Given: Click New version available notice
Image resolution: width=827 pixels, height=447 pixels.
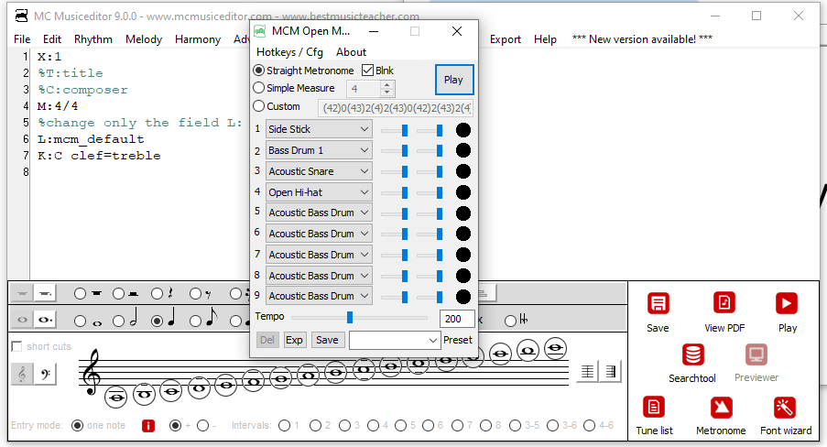Looking at the screenshot, I should (642, 39).
